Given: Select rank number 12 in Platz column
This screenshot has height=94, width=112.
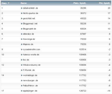Looking at the screenshot, I should click(3, 65).
